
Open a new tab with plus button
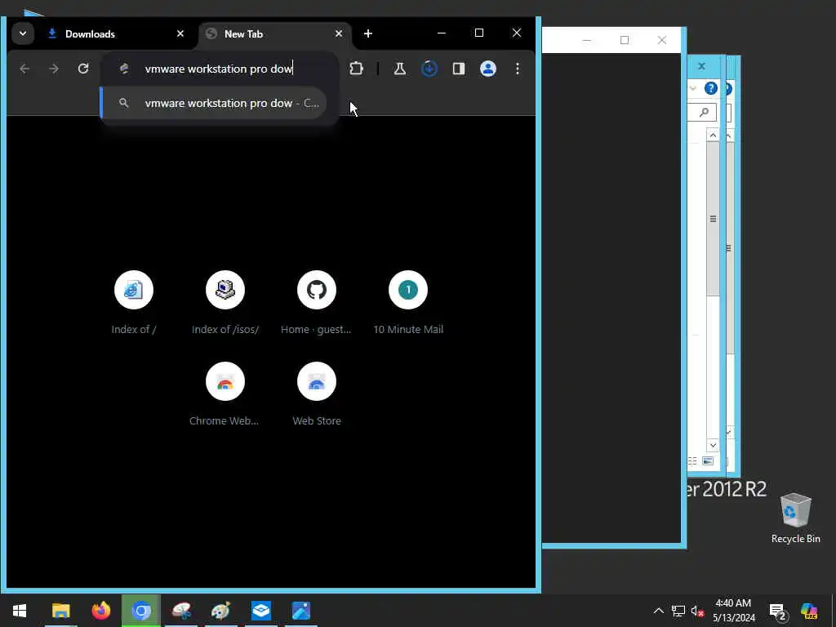[x=368, y=33]
